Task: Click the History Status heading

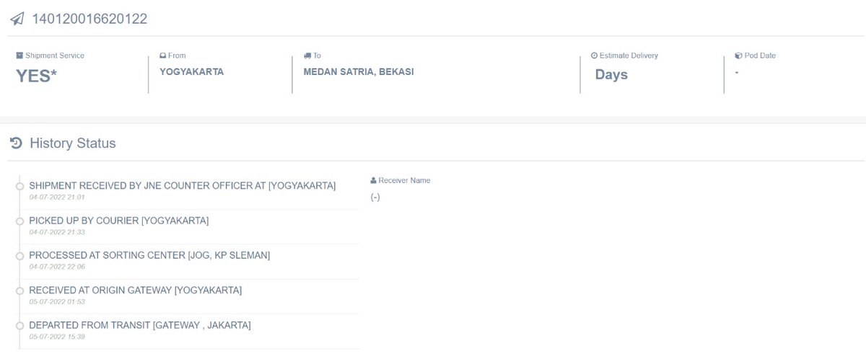Action: (73, 143)
